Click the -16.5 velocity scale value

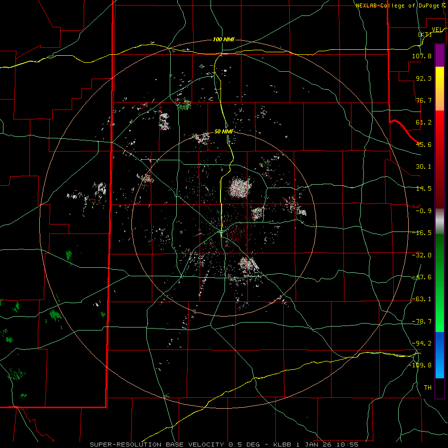pyautogui.click(x=422, y=233)
